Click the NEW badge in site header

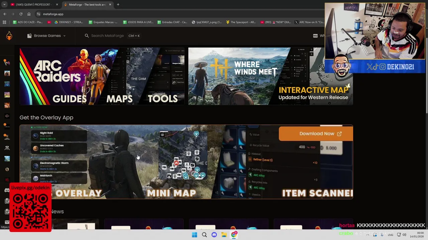tap(315, 36)
